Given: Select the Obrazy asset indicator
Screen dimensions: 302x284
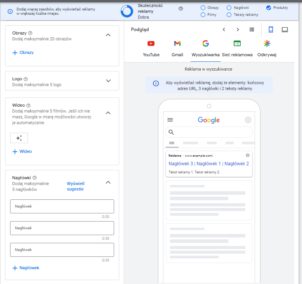Looking at the screenshot, I should coord(203,8).
